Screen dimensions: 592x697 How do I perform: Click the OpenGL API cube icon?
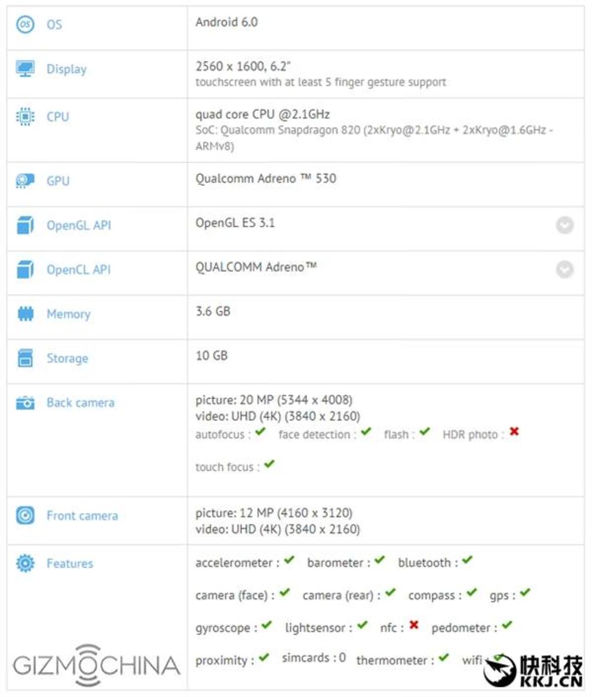(25, 225)
